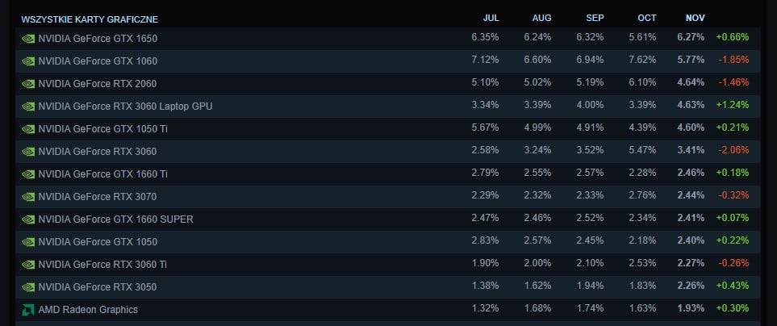This screenshot has width=777, height=326.
Task: Click NVIDIA logo next to RTX 3070
Action: [28, 197]
